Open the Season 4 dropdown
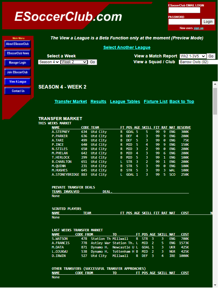 click(x=49, y=62)
